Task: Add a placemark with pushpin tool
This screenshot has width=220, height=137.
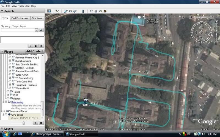Action: [57, 11]
